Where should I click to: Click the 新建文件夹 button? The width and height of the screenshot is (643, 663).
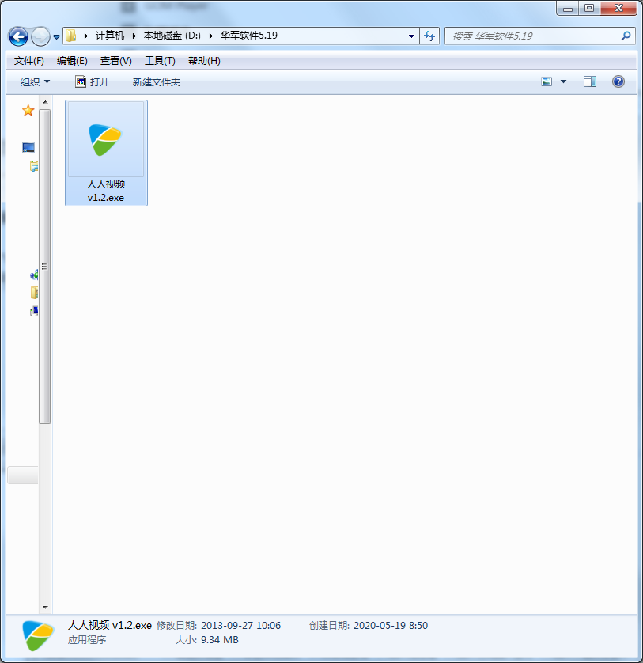click(156, 81)
